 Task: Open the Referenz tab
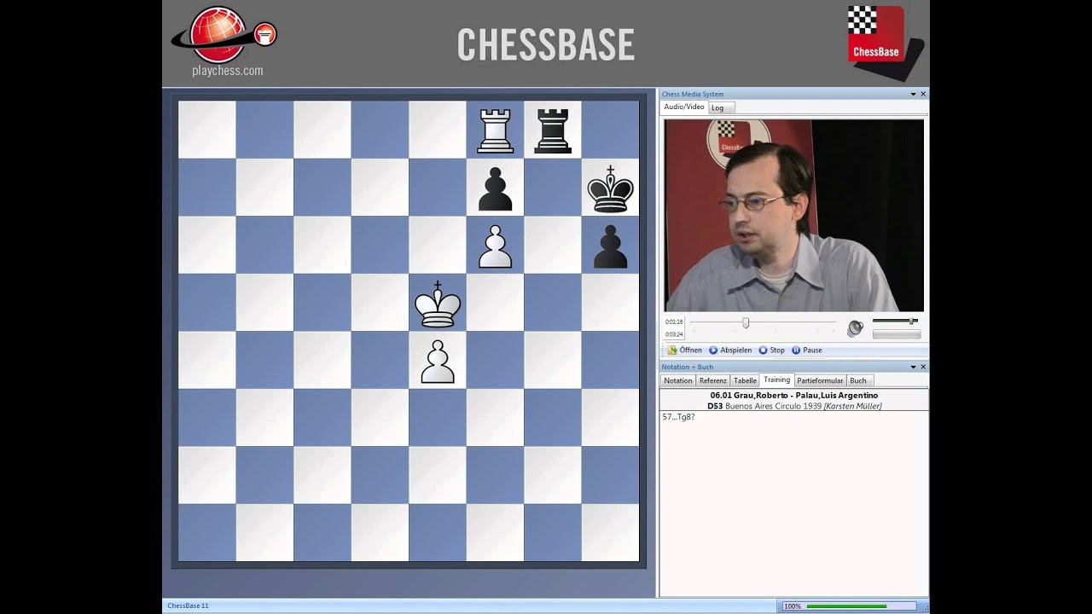[713, 380]
